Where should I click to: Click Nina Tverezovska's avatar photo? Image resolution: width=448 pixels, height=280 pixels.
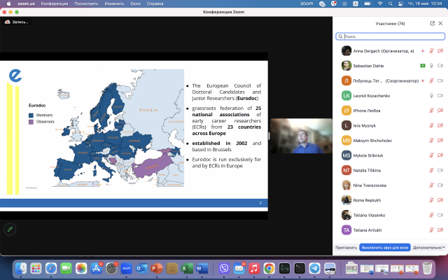[346, 185]
